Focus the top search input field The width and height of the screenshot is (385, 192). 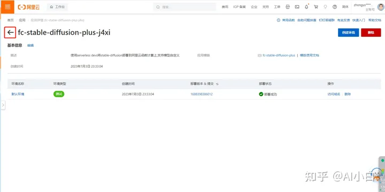[x=184, y=7]
